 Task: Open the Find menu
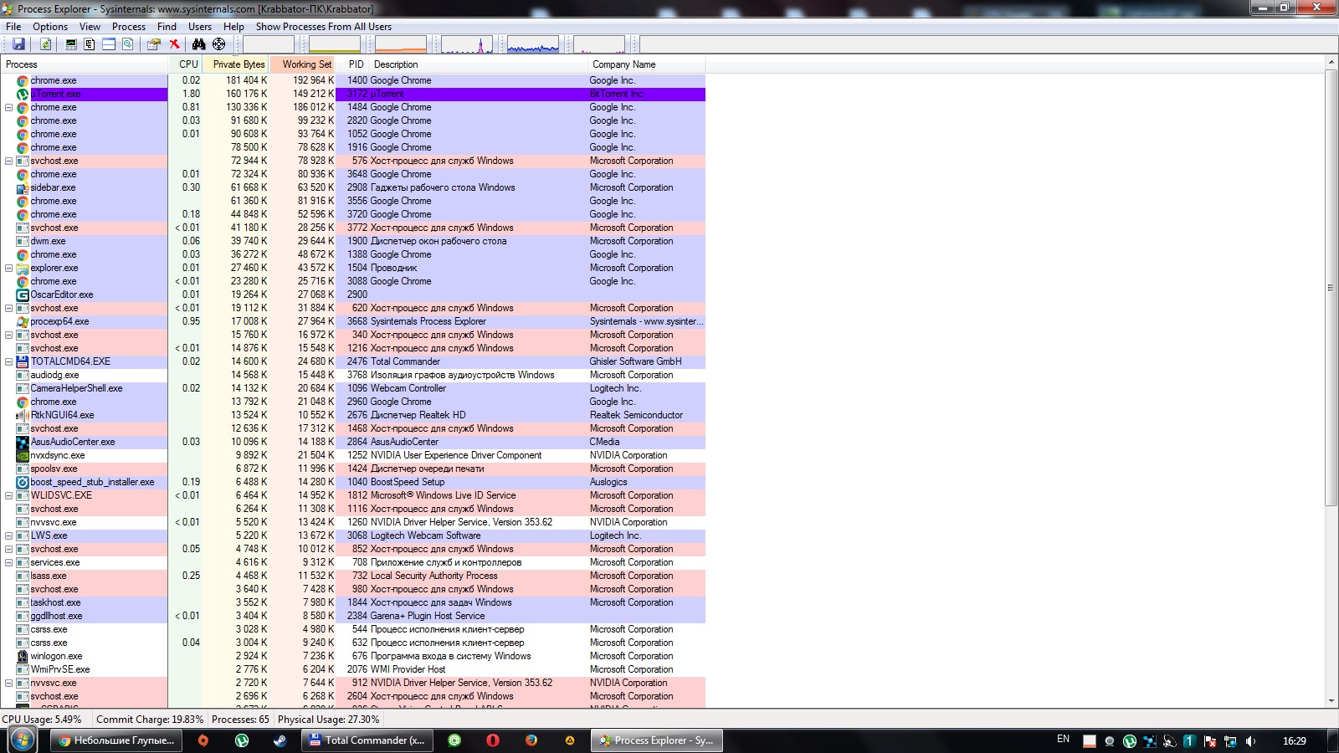[x=167, y=27]
